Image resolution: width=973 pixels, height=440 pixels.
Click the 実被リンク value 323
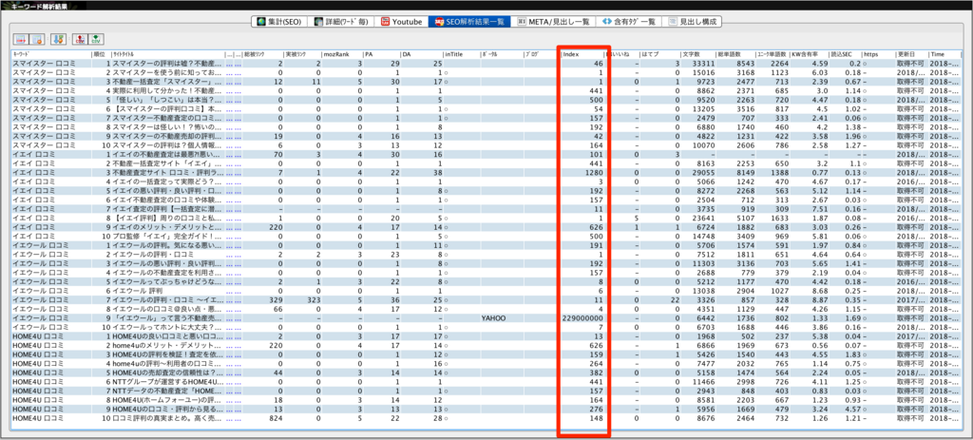(314, 299)
